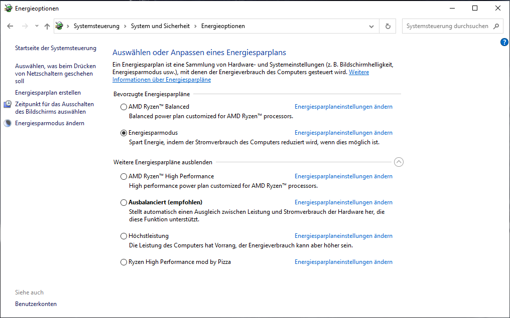Click description starting Stellt automatisch einen Ausgleich
510x318 pixels.
[257, 215]
